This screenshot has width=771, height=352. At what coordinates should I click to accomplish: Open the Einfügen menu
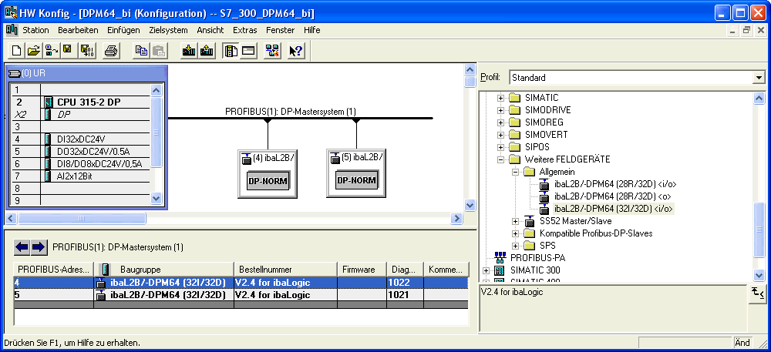(123, 30)
